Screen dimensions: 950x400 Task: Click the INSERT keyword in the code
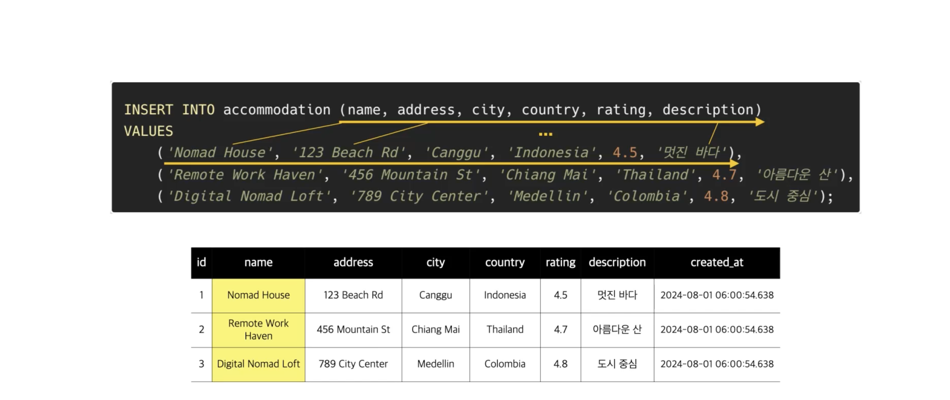coord(148,110)
